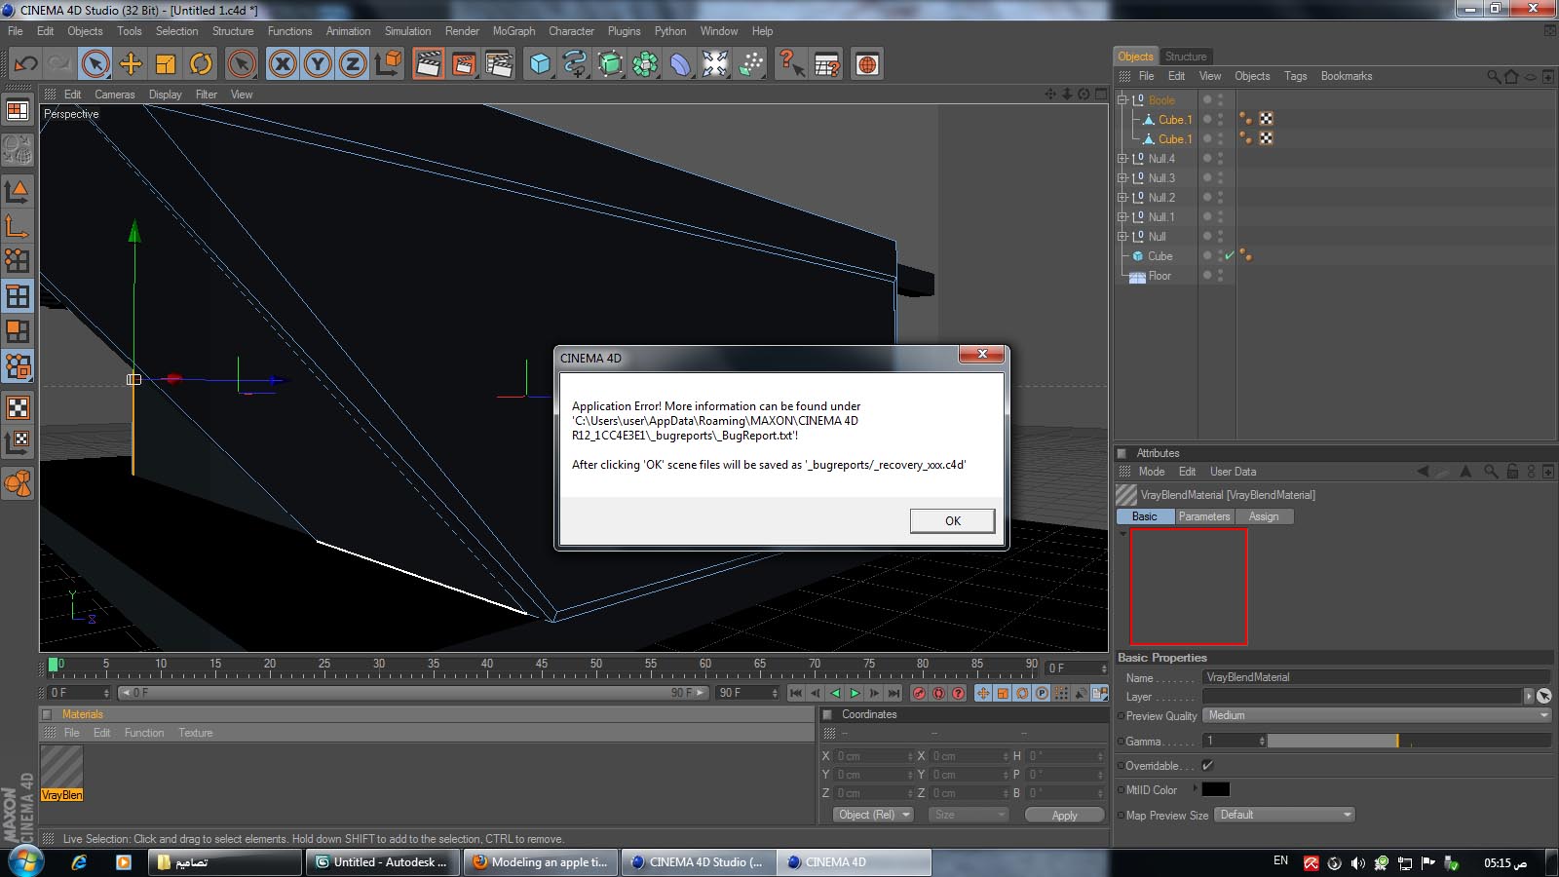
Task: Select the Move tool icon
Action: [x=131, y=64]
